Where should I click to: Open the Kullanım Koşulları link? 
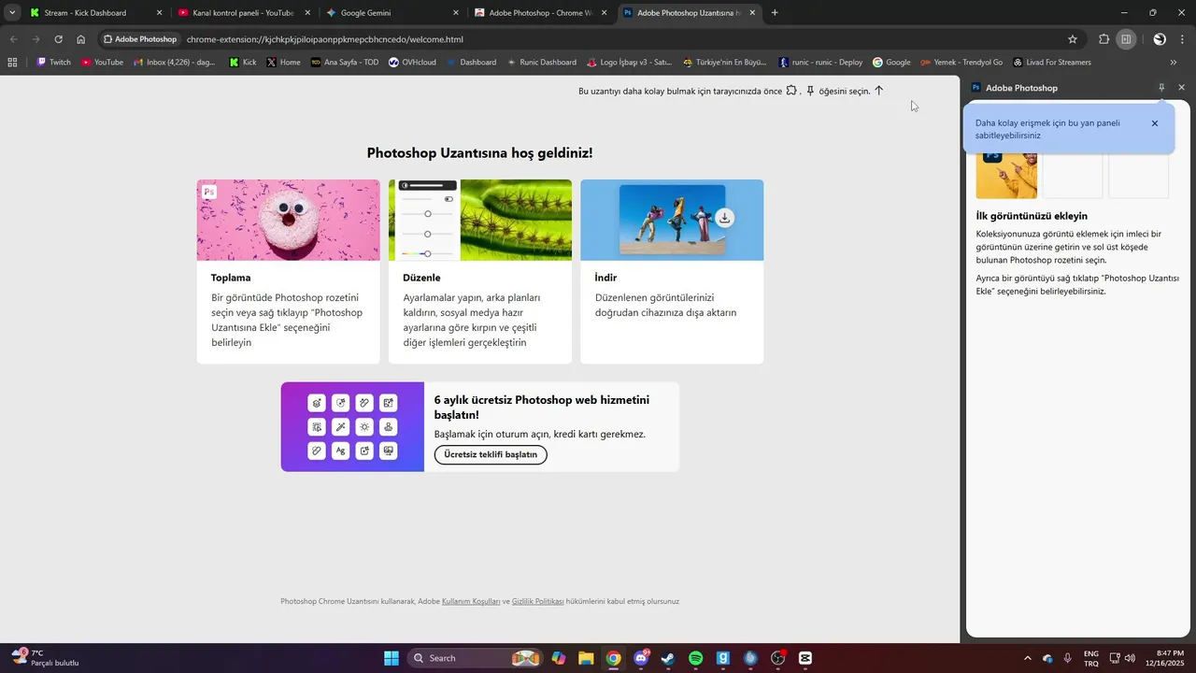(471, 601)
